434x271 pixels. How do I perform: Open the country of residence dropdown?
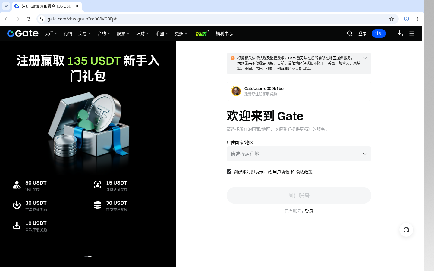click(x=299, y=154)
